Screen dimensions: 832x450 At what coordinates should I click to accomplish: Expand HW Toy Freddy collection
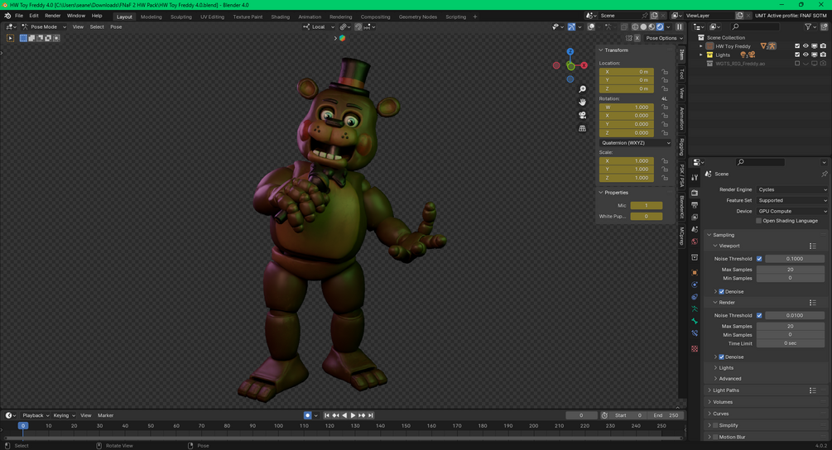click(x=701, y=46)
